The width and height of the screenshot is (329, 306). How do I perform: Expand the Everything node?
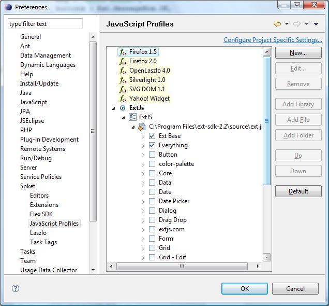coord(143,146)
